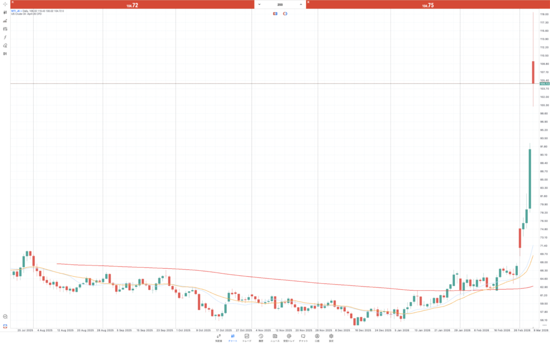The image size is (550, 344).
Task: Open the candlestick chart type selector
Action: (x=5, y=12)
